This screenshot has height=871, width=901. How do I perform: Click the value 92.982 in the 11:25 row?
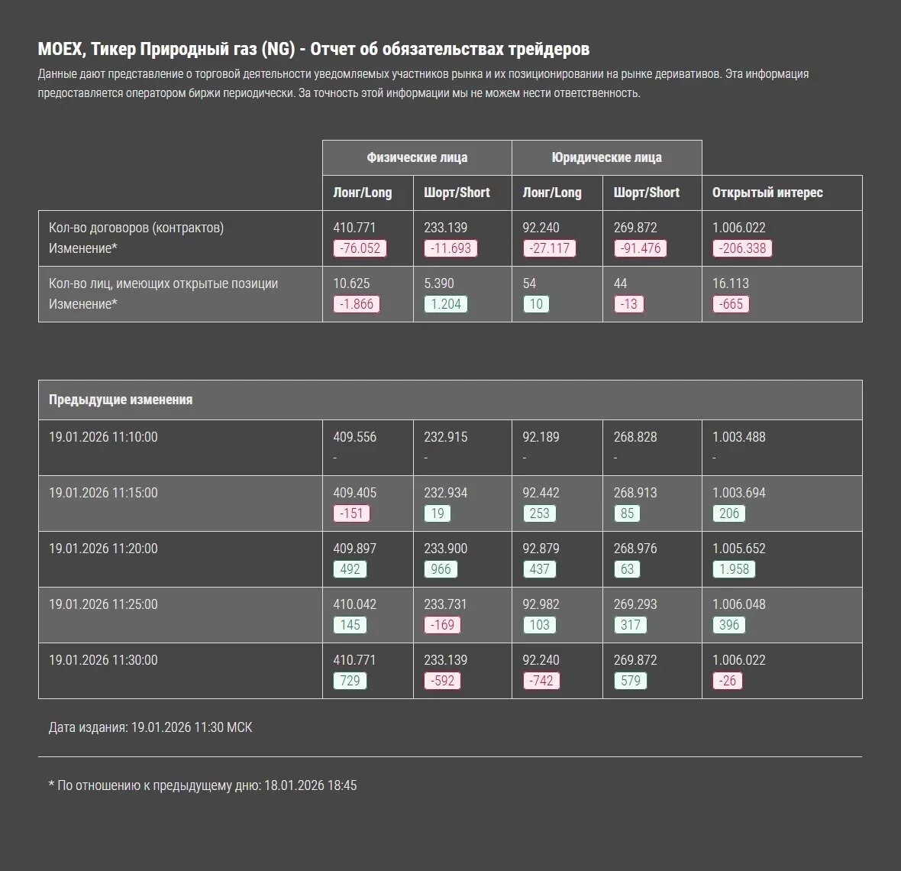pos(541,604)
